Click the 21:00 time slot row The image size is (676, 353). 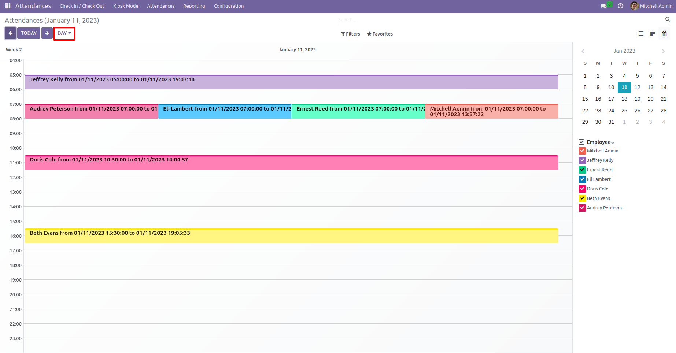[x=298, y=316]
